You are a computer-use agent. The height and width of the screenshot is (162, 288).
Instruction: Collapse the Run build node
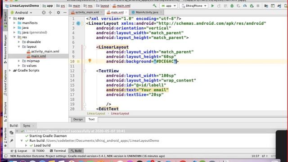(22, 141)
